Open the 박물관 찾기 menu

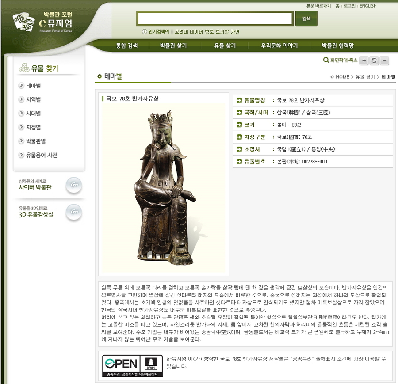click(173, 46)
